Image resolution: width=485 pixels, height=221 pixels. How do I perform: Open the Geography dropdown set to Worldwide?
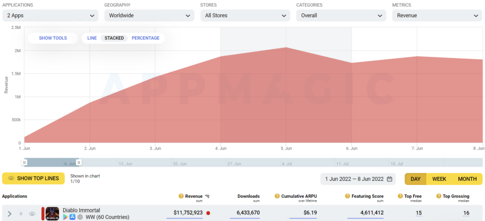(149, 16)
